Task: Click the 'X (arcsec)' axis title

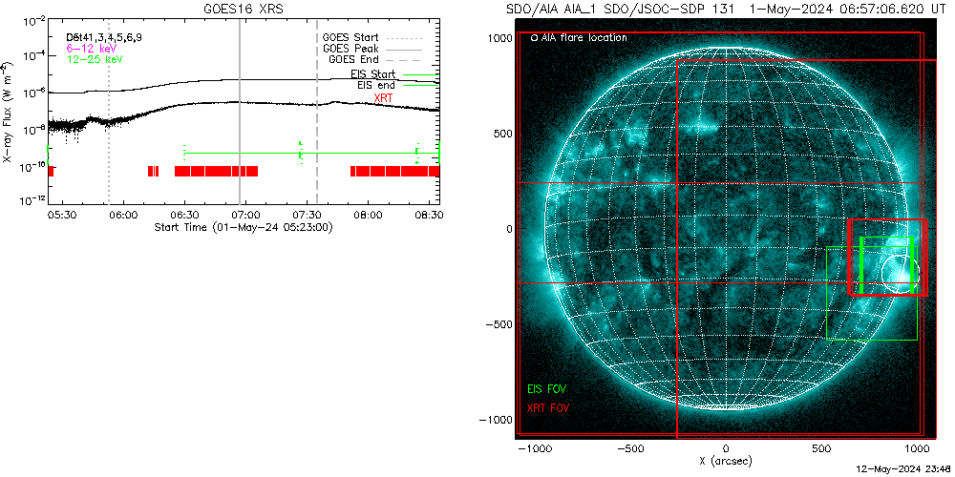Action: coord(726,461)
